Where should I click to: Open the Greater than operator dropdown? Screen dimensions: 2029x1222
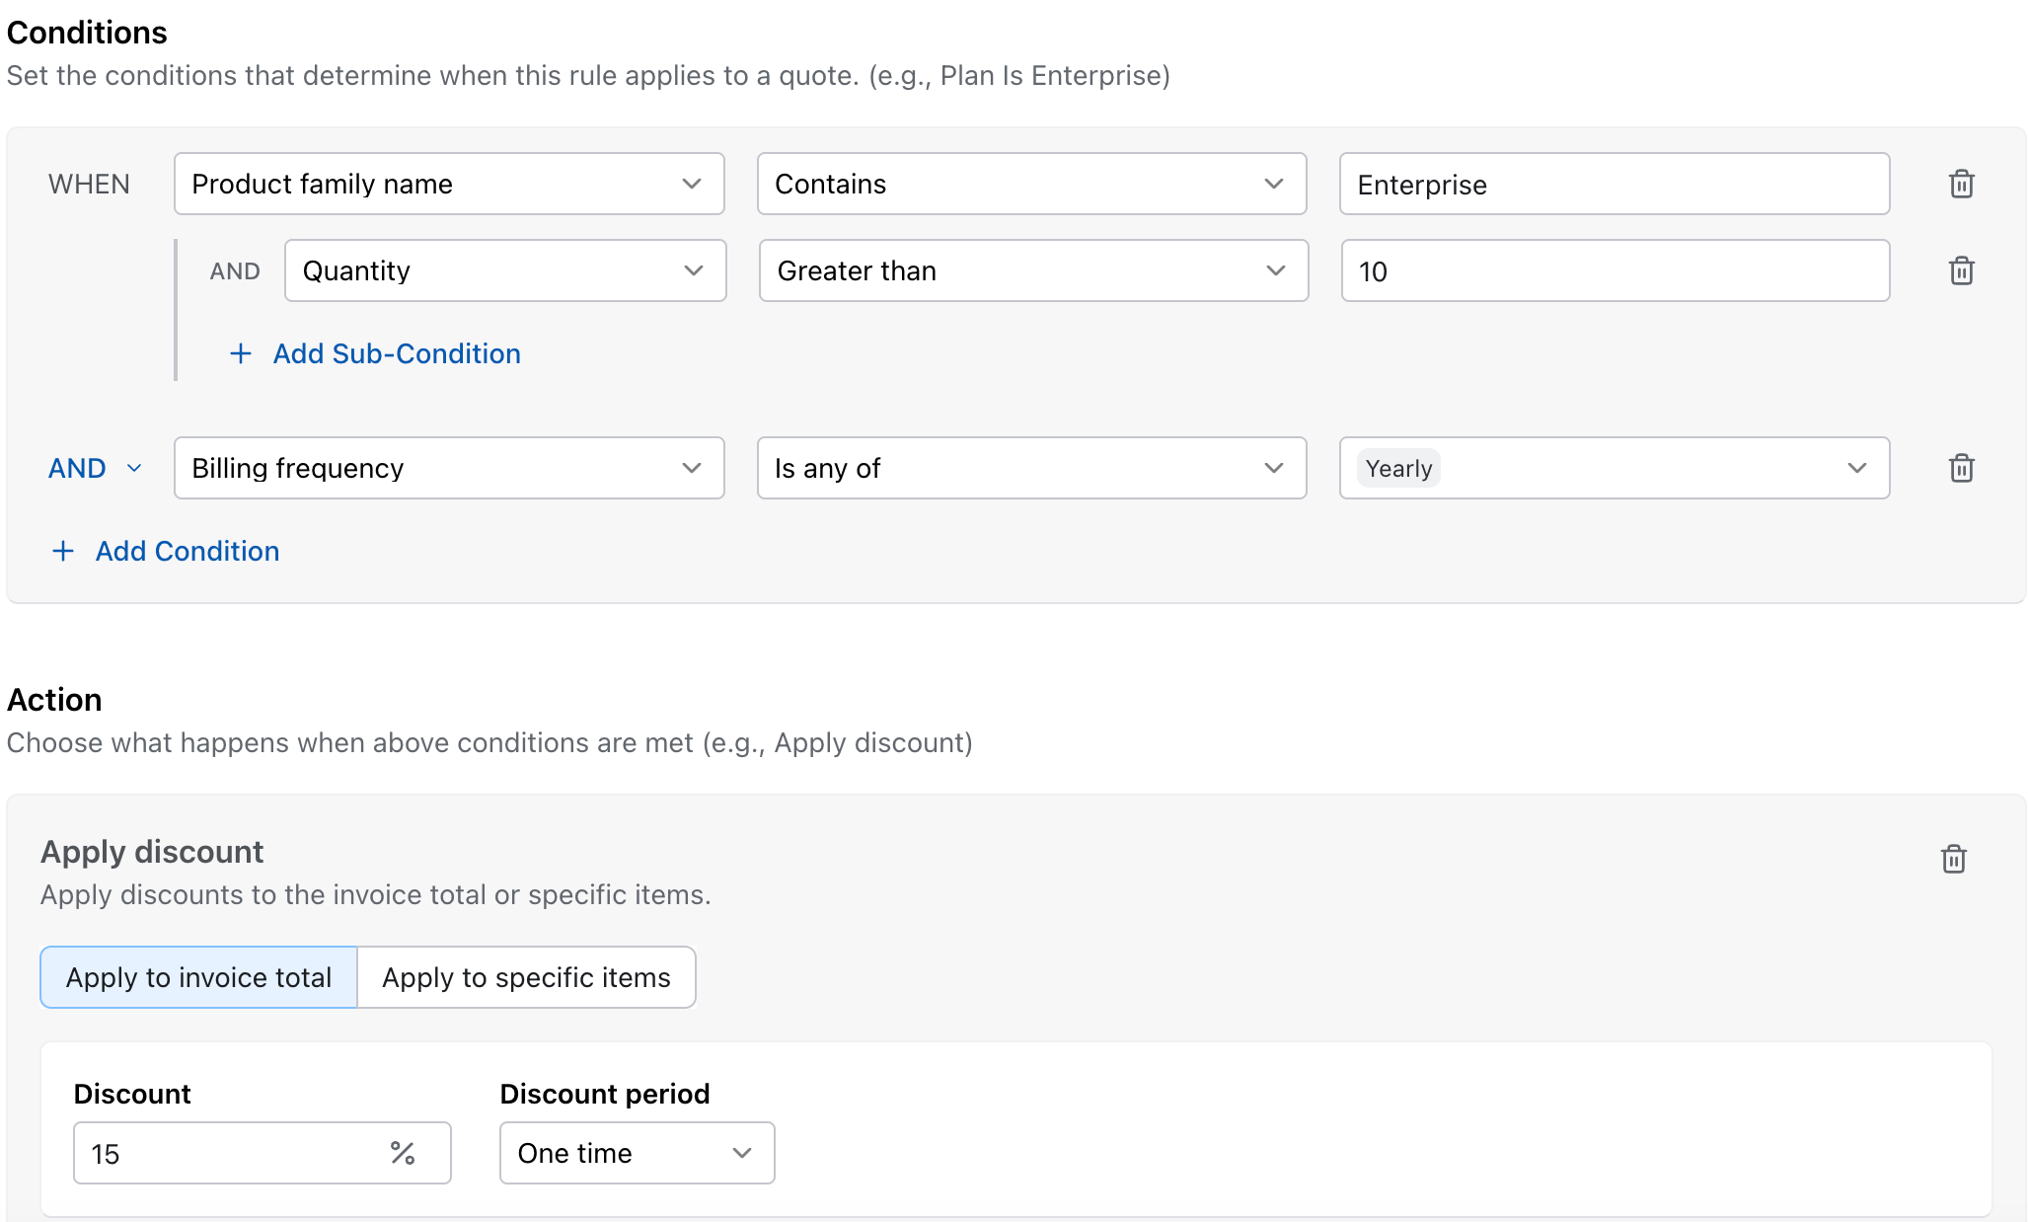tap(1033, 270)
